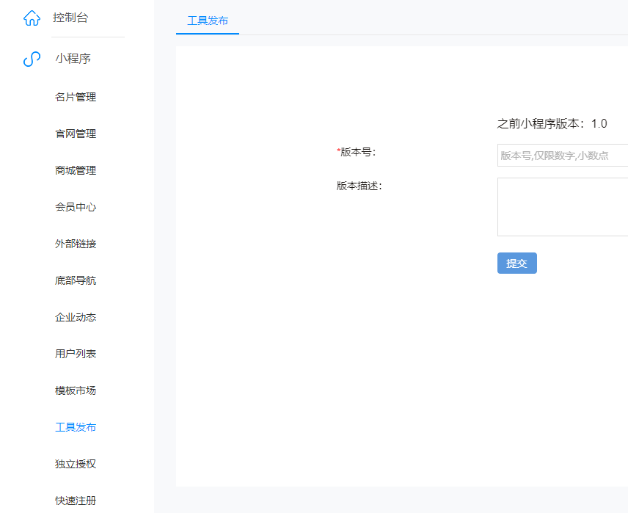The width and height of the screenshot is (628, 513).
Task: Navigate to 外部链接
Action: [x=76, y=244]
